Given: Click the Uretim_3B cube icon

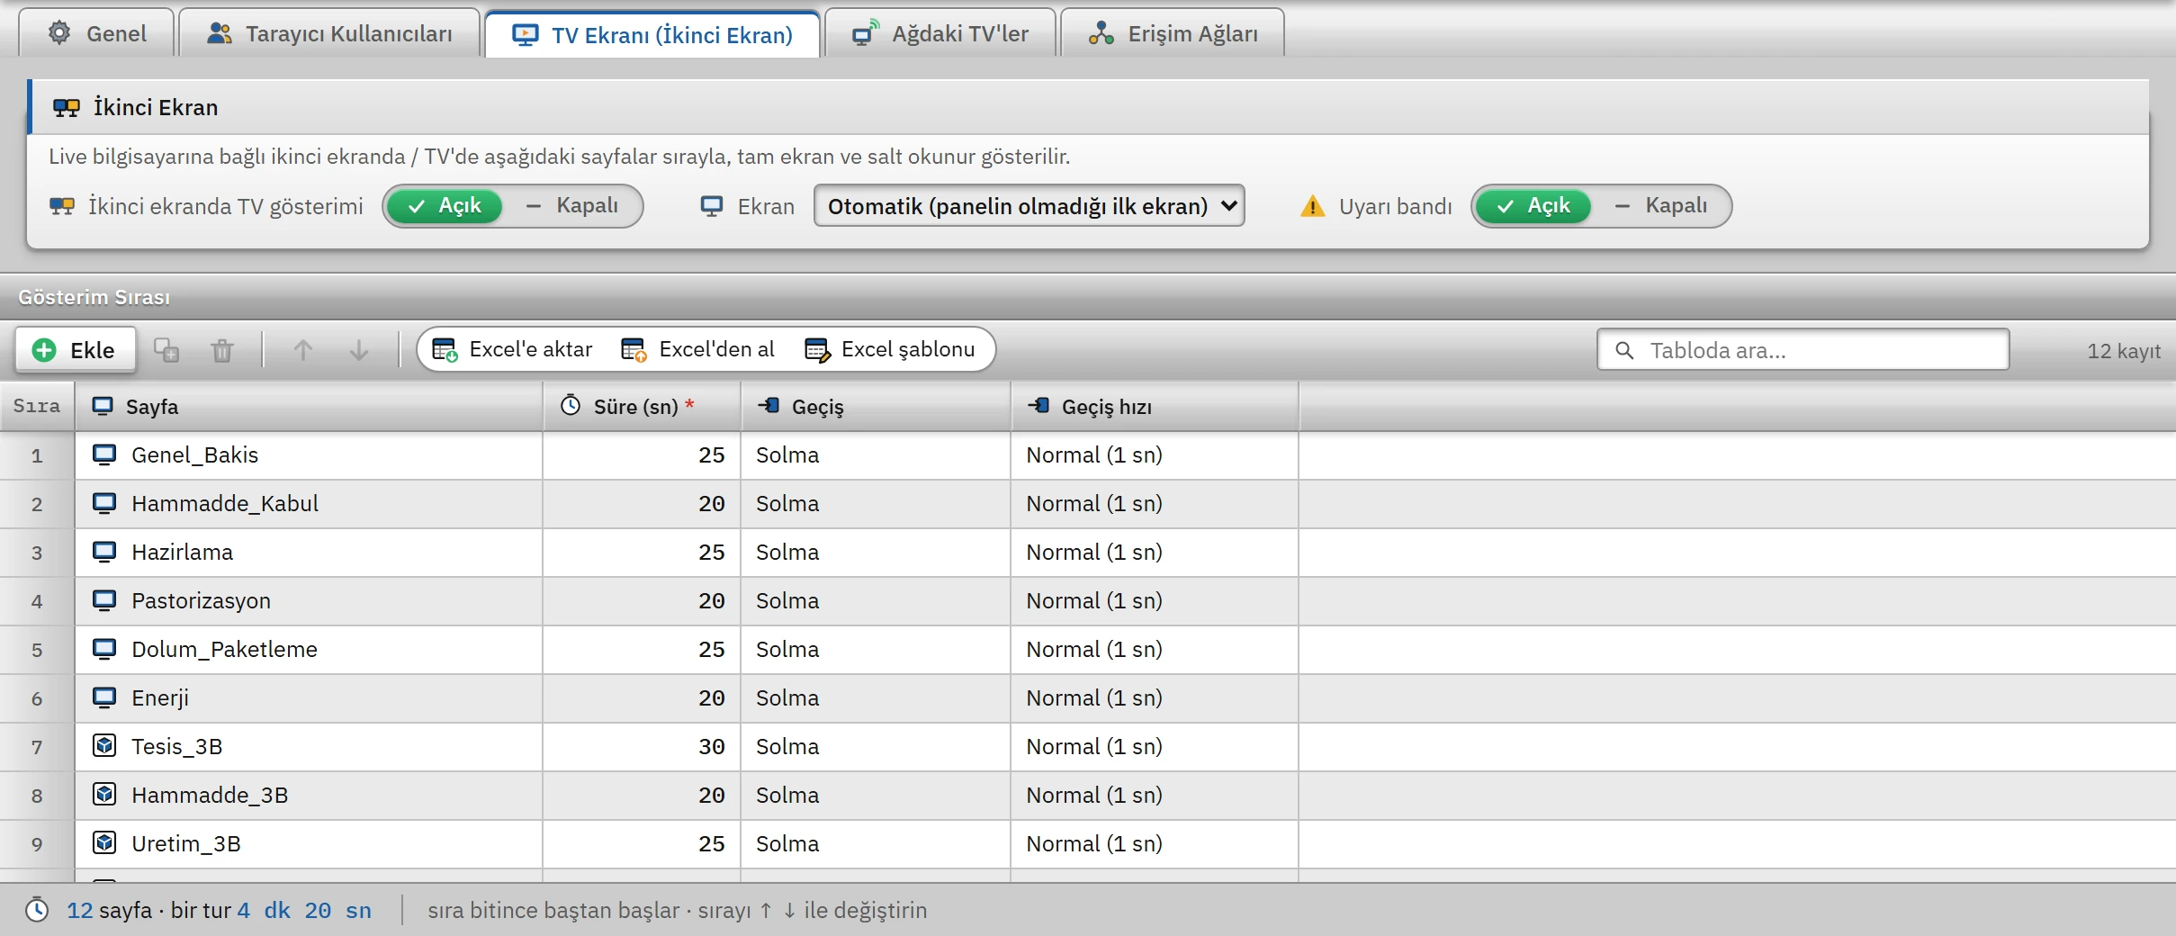Looking at the screenshot, I should tap(104, 843).
